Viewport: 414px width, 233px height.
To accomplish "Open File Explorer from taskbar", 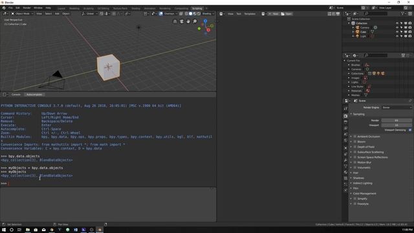I will coord(27,230).
